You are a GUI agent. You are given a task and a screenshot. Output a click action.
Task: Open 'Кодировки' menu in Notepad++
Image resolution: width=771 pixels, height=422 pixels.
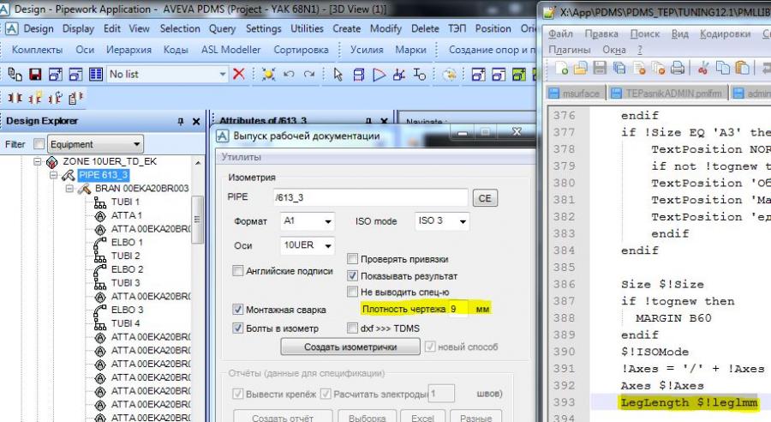726,33
